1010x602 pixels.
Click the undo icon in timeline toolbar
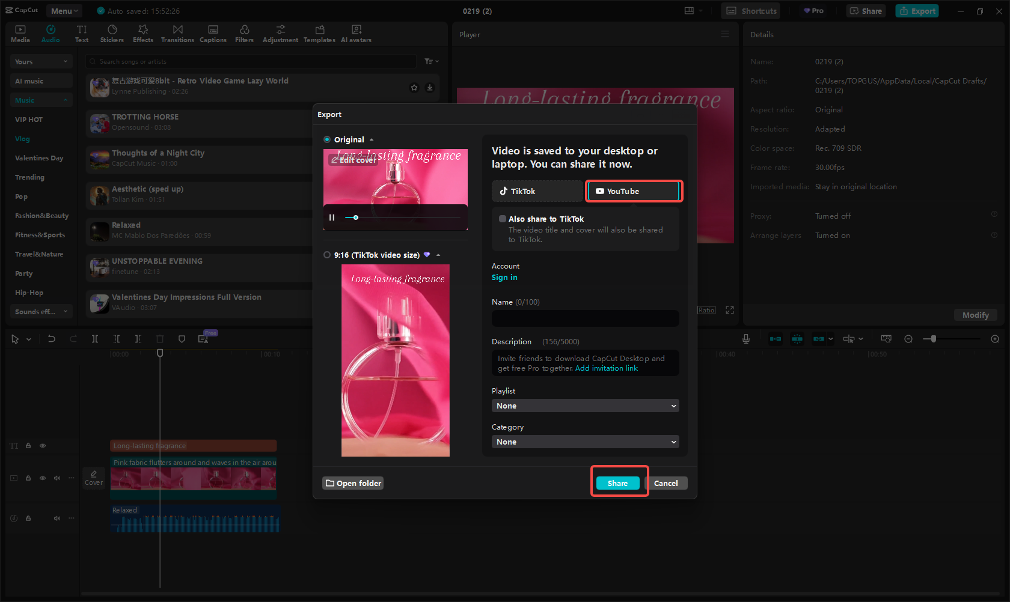[52, 339]
